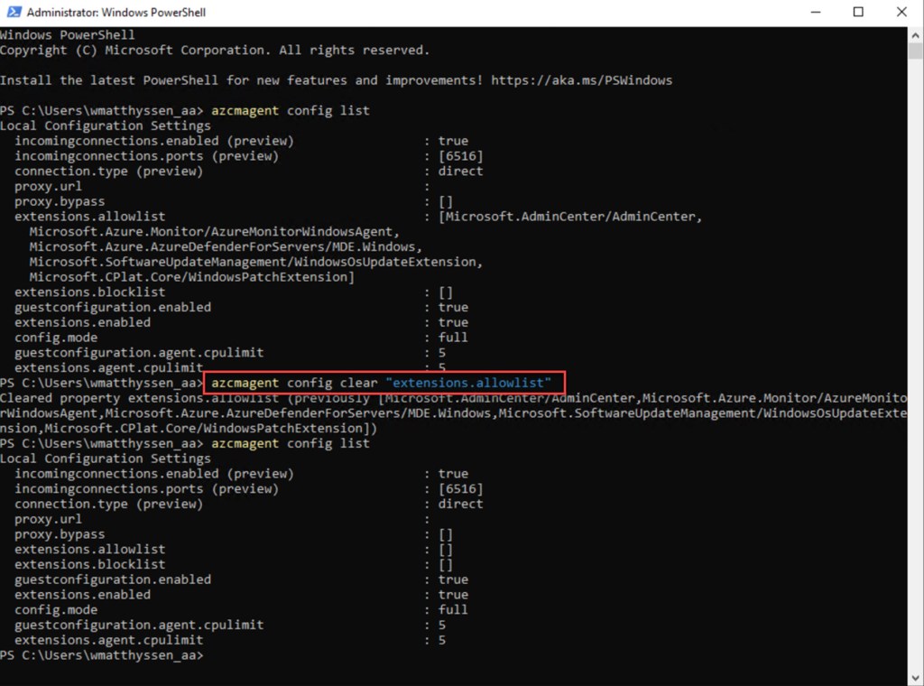
Task: Click the first 'azcmagent config list' command
Action: click(291, 110)
